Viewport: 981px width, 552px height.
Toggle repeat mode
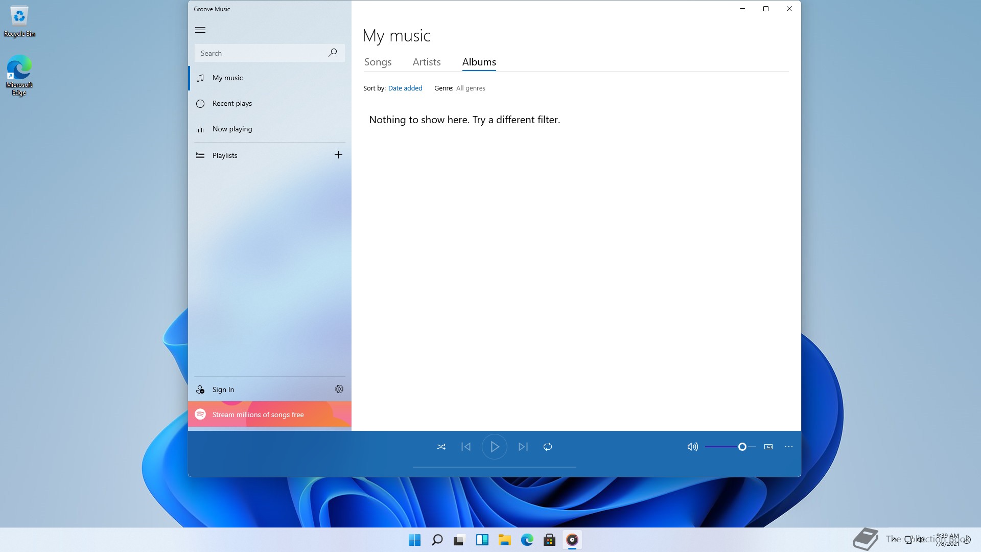(x=548, y=447)
